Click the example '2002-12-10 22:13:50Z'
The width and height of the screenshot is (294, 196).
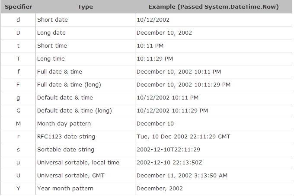coord(169,162)
